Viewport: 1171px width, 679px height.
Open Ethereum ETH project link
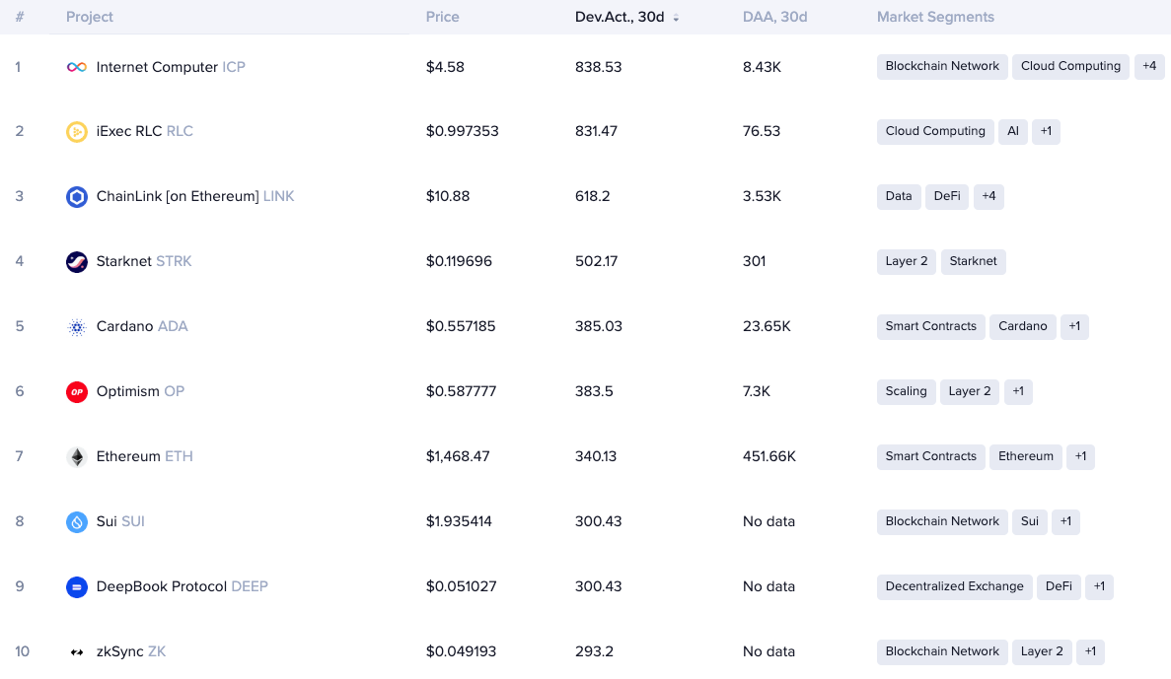click(x=144, y=456)
